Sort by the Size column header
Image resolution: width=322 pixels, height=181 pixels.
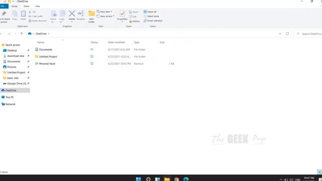point(162,42)
